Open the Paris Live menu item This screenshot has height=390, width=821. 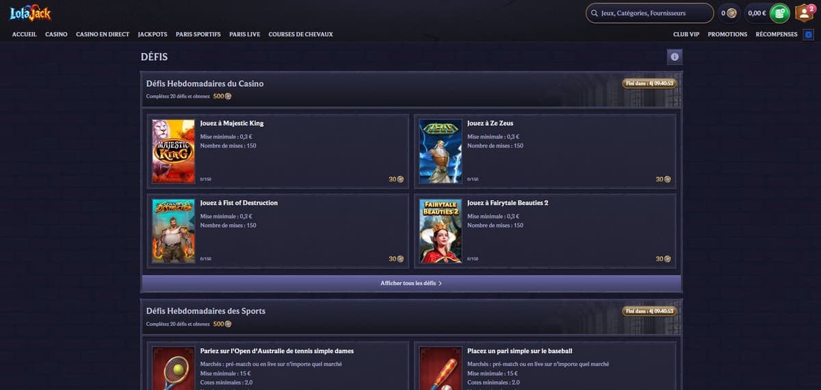[245, 34]
